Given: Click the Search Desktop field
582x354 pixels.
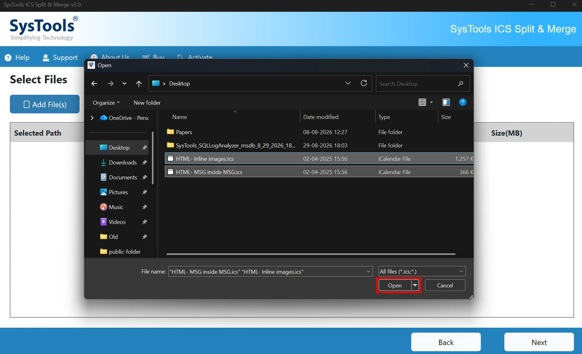Looking at the screenshot, I should [416, 84].
